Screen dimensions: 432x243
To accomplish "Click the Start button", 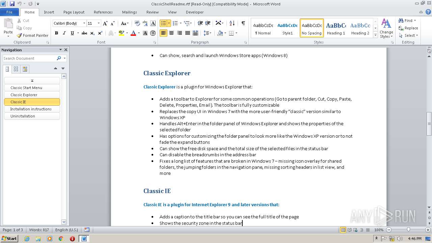I will (9, 239).
